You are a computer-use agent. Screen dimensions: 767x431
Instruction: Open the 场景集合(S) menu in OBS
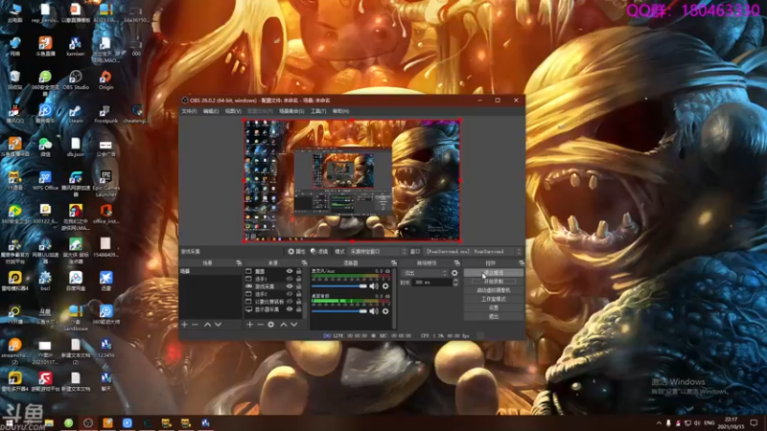291,111
